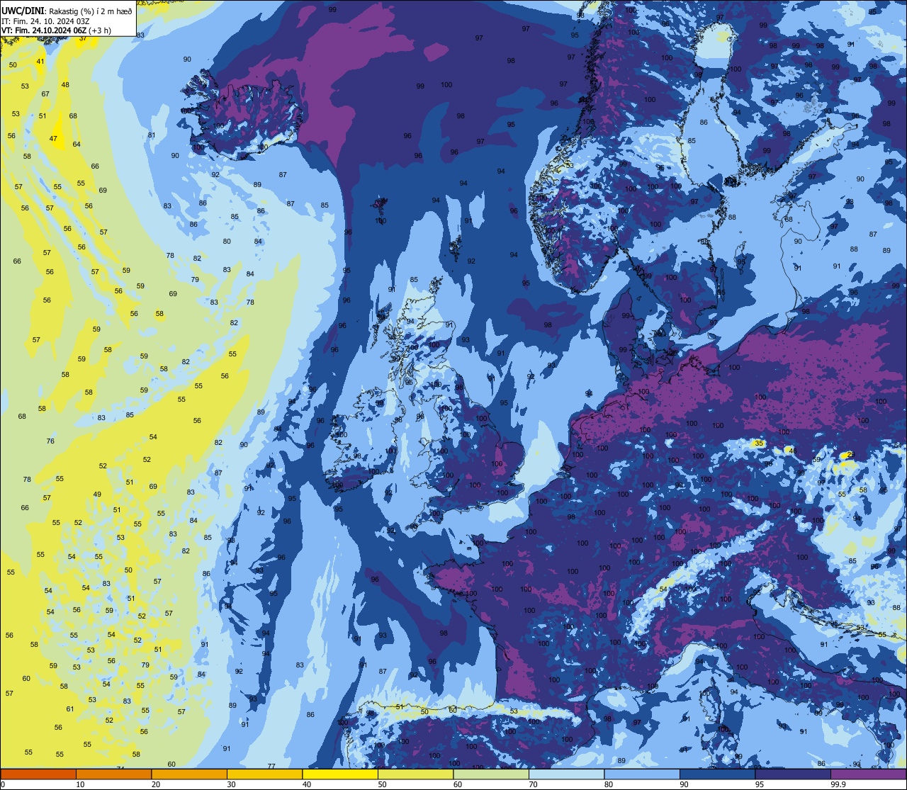907x790 pixels.
Task: Click the legend tick label '10'
Action: [x=80, y=784]
